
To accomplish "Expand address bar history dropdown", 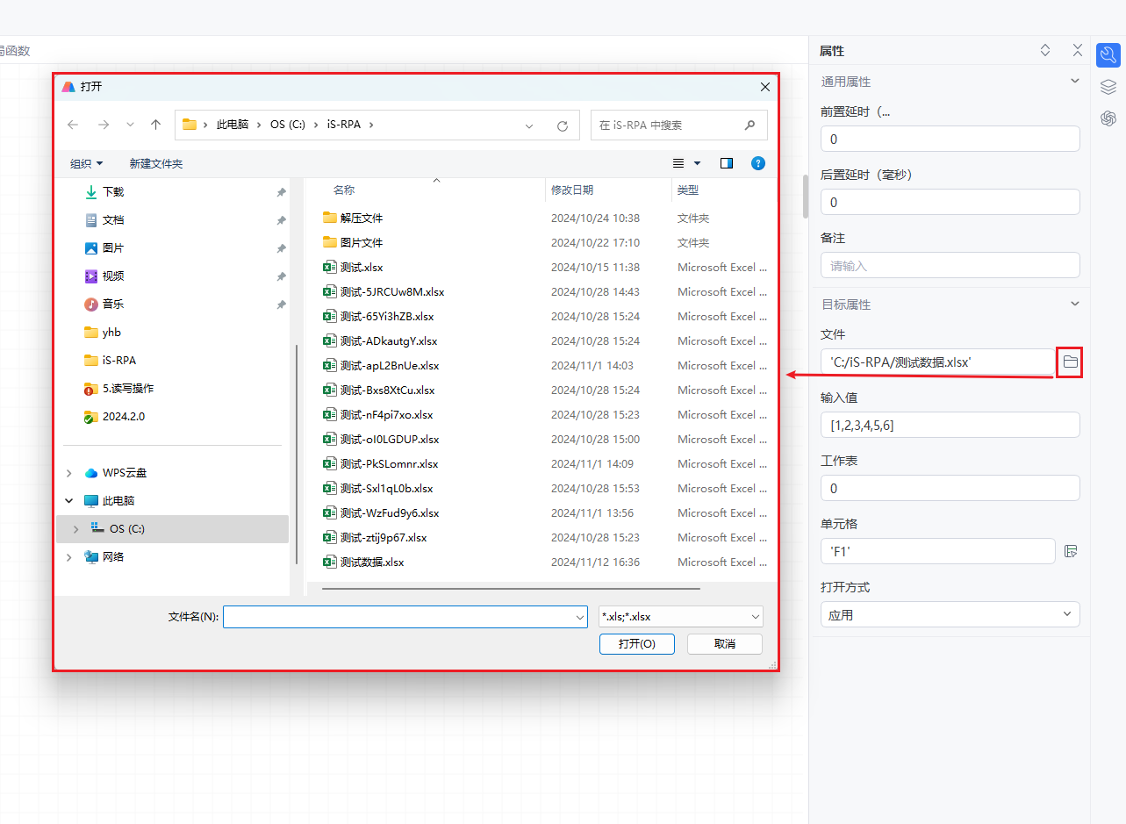I will click(x=529, y=125).
